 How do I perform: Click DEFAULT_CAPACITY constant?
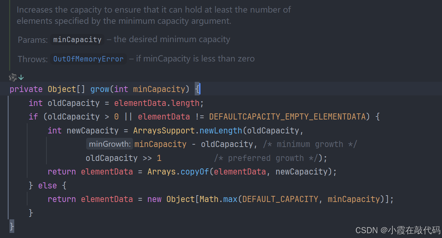pos(280,199)
